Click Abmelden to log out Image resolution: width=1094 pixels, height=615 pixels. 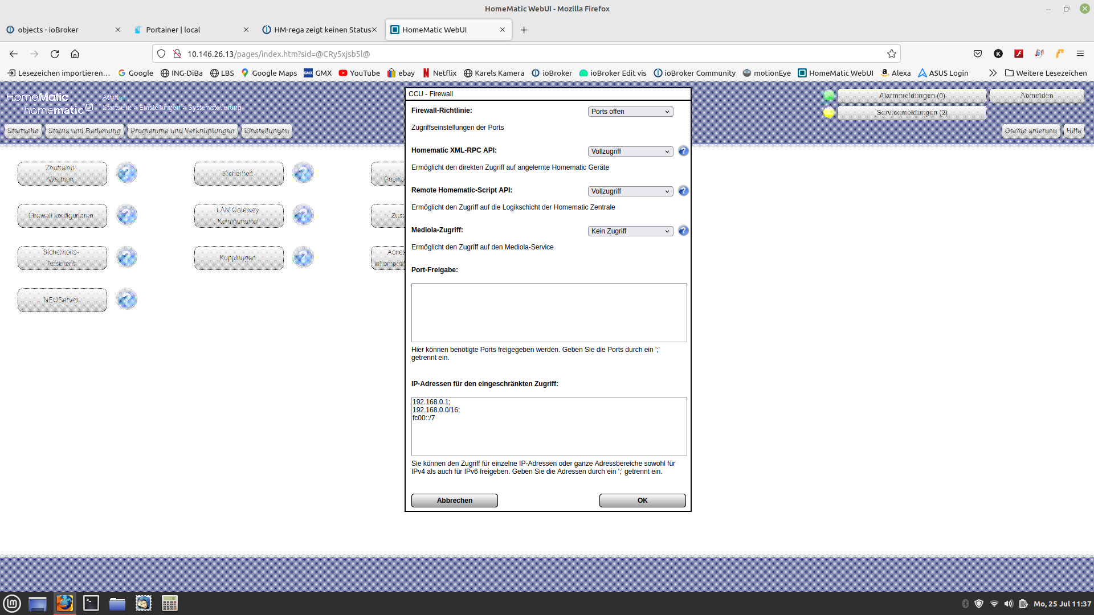pyautogui.click(x=1036, y=96)
